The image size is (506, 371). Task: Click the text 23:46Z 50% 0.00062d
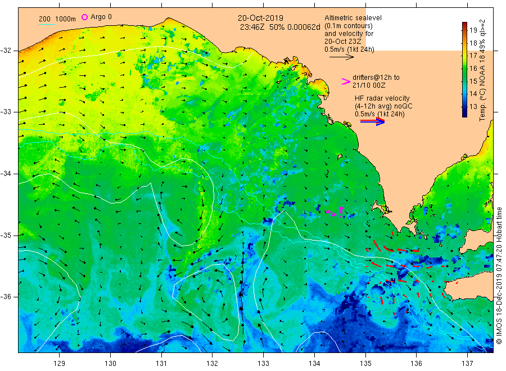(x=280, y=27)
